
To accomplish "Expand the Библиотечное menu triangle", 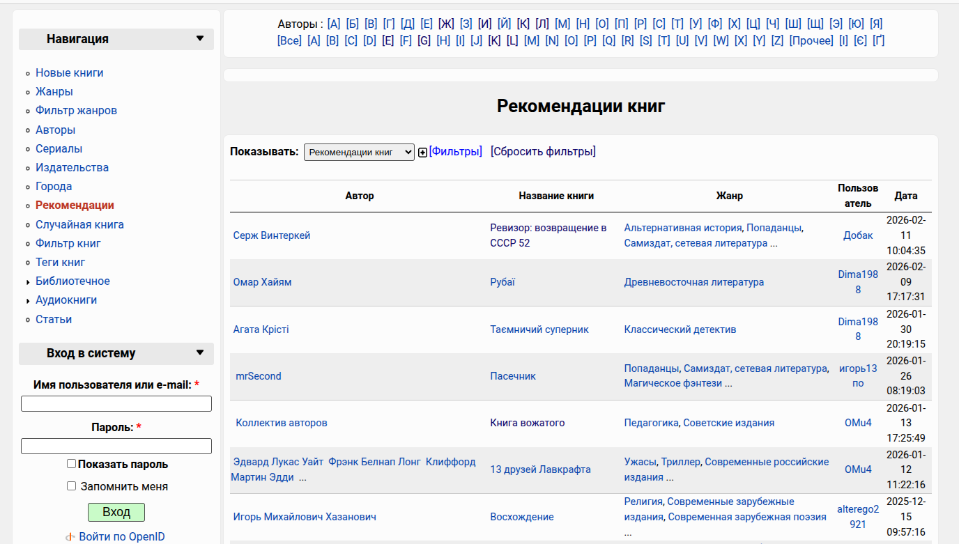I will tap(28, 282).
